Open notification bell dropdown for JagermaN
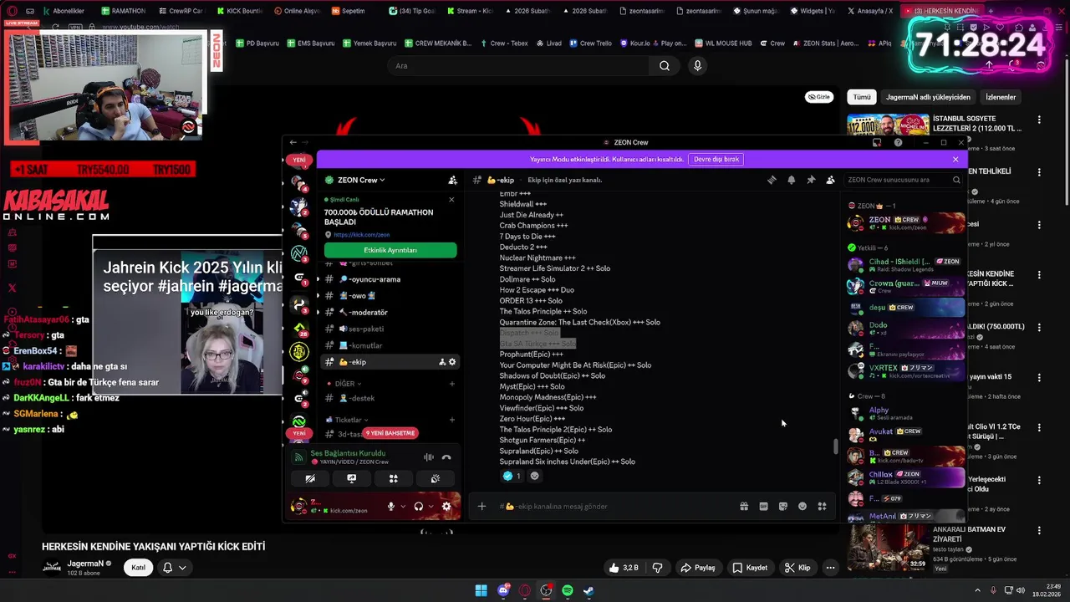This screenshot has height=602, width=1070. tap(174, 568)
